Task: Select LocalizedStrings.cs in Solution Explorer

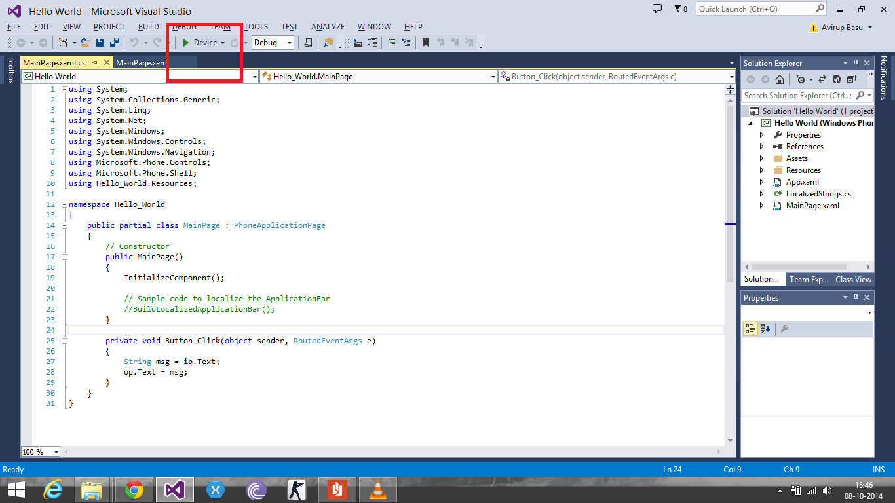Action: point(818,194)
